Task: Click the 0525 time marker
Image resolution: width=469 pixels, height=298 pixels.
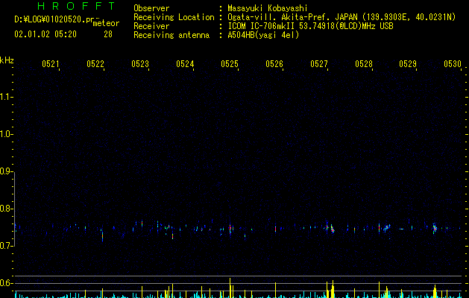Action: pos(230,64)
